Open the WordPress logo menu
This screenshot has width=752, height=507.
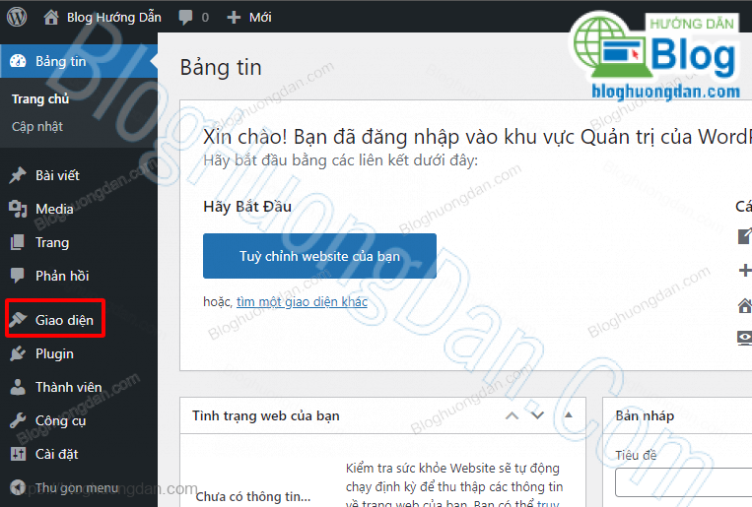tap(17, 18)
